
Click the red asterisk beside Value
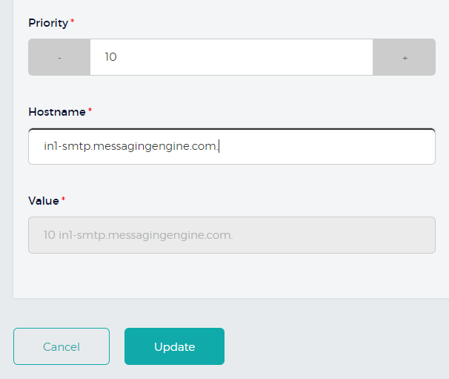[x=64, y=200]
